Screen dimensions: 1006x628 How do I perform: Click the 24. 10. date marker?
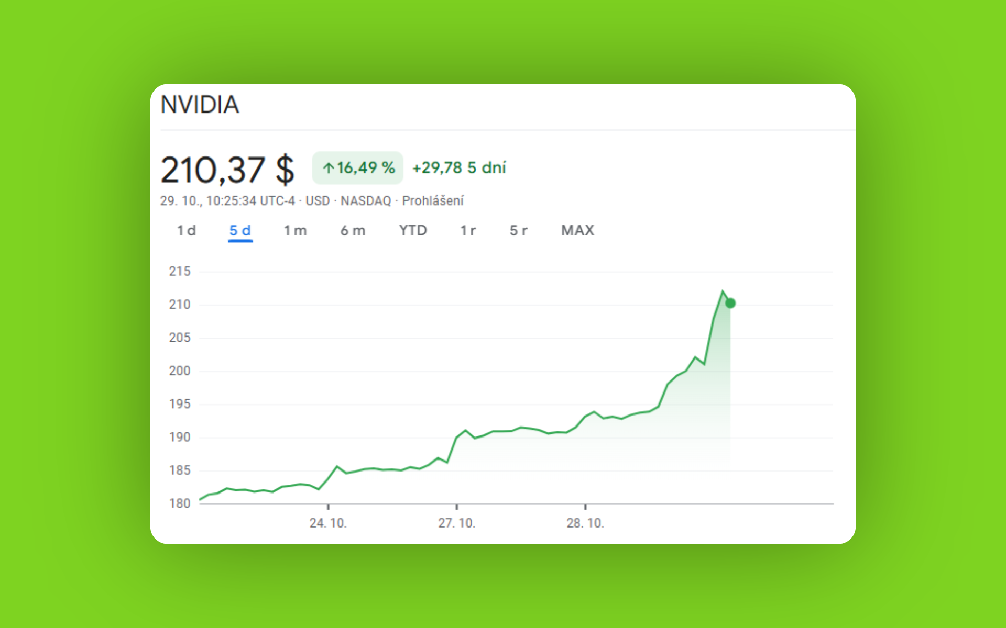[x=328, y=523]
